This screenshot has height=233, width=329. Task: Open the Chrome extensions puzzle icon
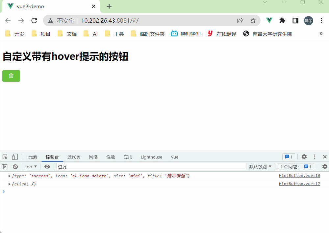282,20
